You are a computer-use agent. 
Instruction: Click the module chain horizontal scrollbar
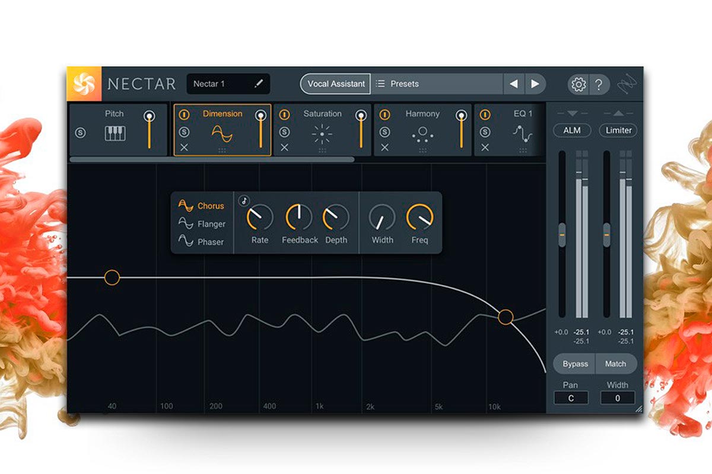(212, 159)
